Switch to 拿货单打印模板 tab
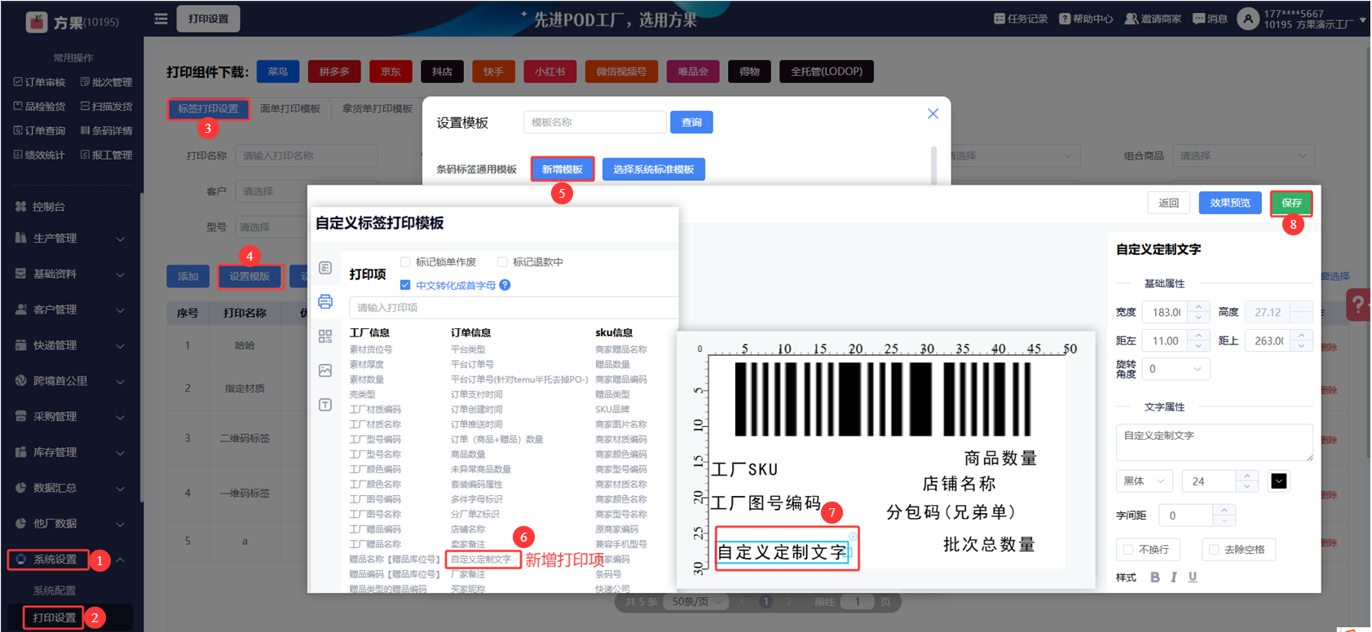The height and width of the screenshot is (632, 1372). [377, 109]
